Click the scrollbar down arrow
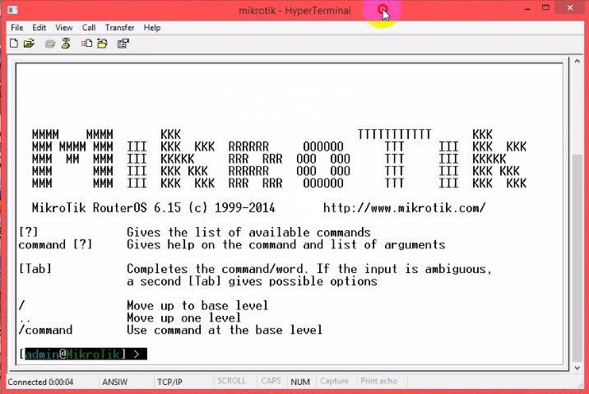 [x=577, y=368]
